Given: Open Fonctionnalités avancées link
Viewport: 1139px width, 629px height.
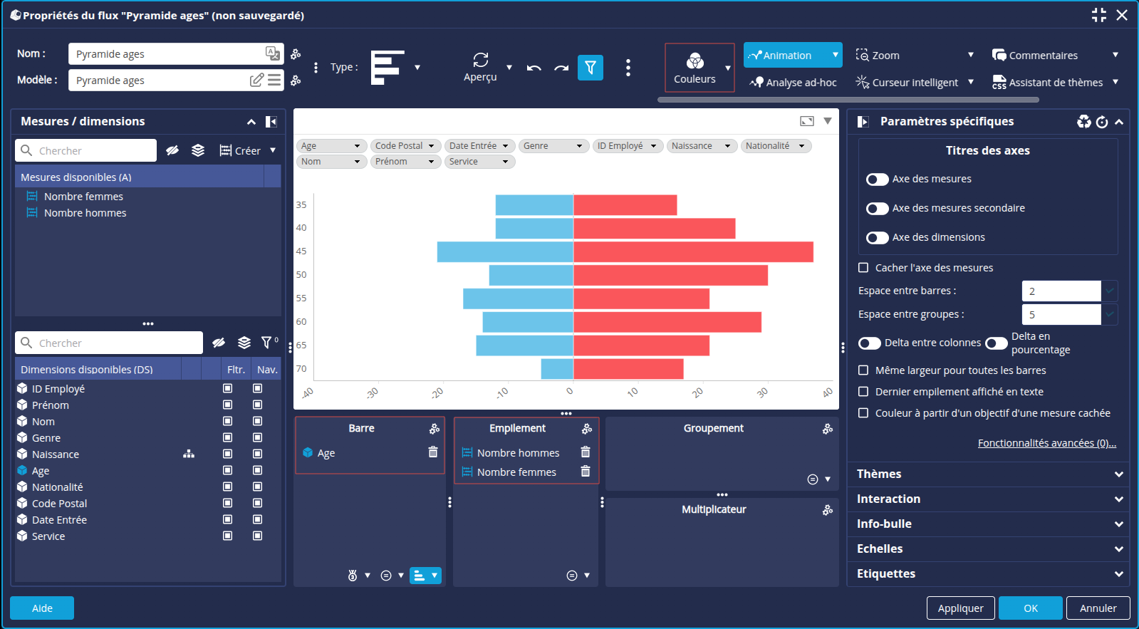Looking at the screenshot, I should (x=1046, y=443).
